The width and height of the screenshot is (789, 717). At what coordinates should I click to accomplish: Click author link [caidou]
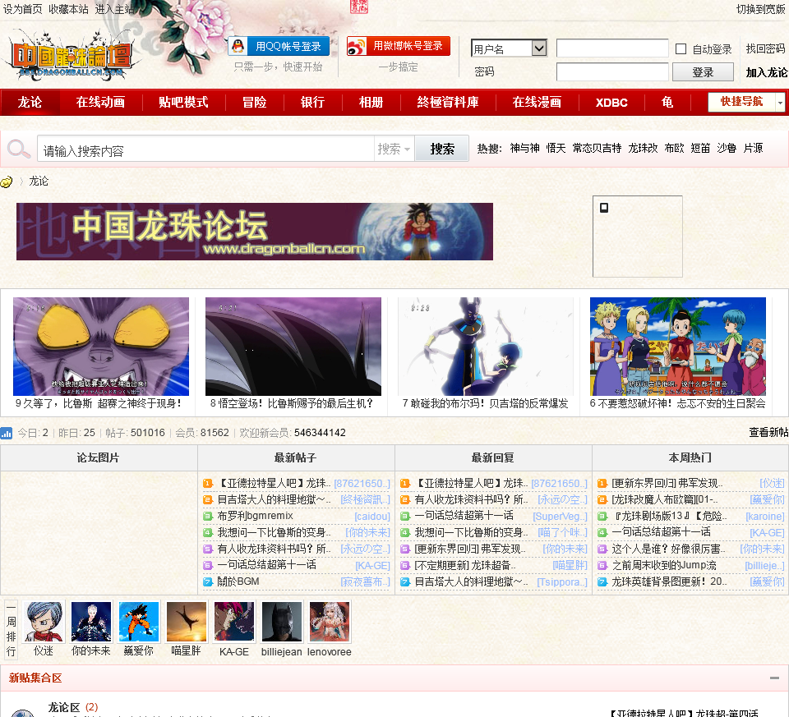point(371,517)
